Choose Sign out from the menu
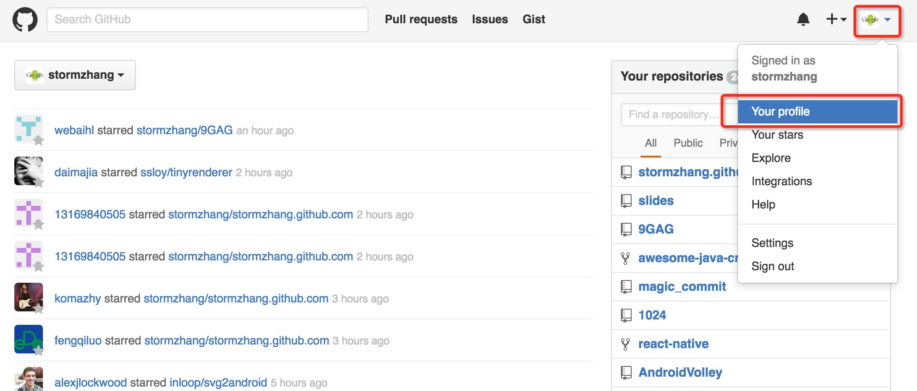This screenshot has height=391, width=917. point(773,266)
